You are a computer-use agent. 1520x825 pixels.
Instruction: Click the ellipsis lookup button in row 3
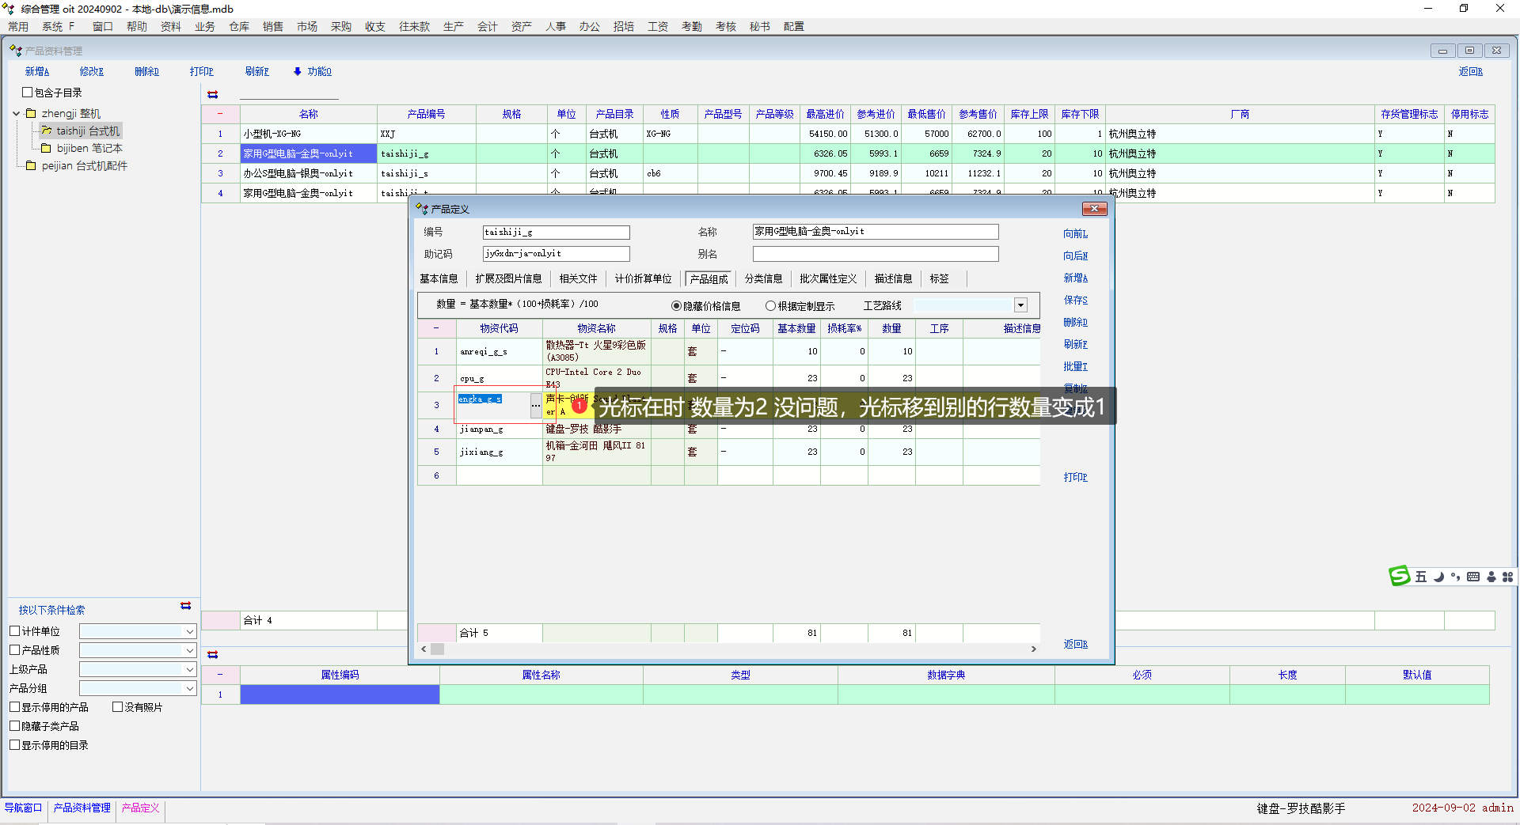[536, 405]
